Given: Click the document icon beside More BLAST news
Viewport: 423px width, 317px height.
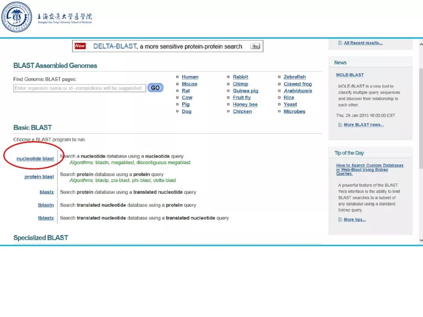Looking at the screenshot, I should [x=340, y=125].
